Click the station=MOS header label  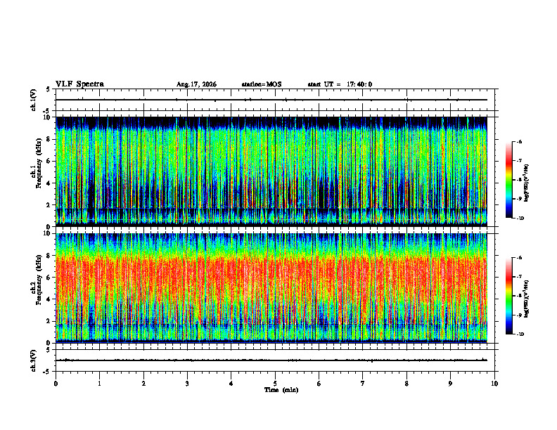click(262, 84)
